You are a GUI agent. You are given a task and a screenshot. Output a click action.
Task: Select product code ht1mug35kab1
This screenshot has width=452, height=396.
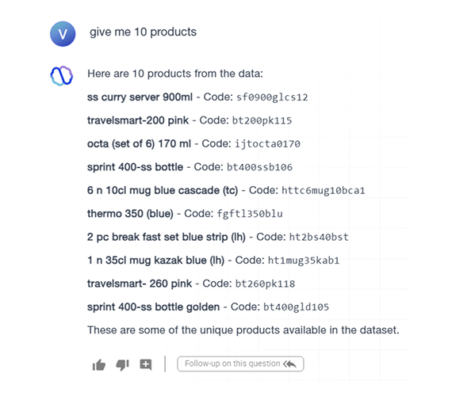304,261
